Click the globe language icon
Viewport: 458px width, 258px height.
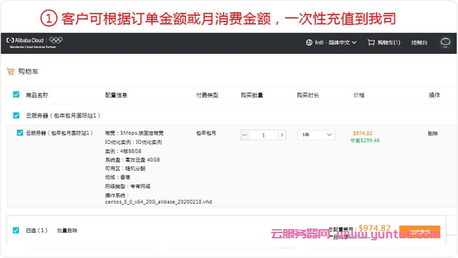[309, 43]
